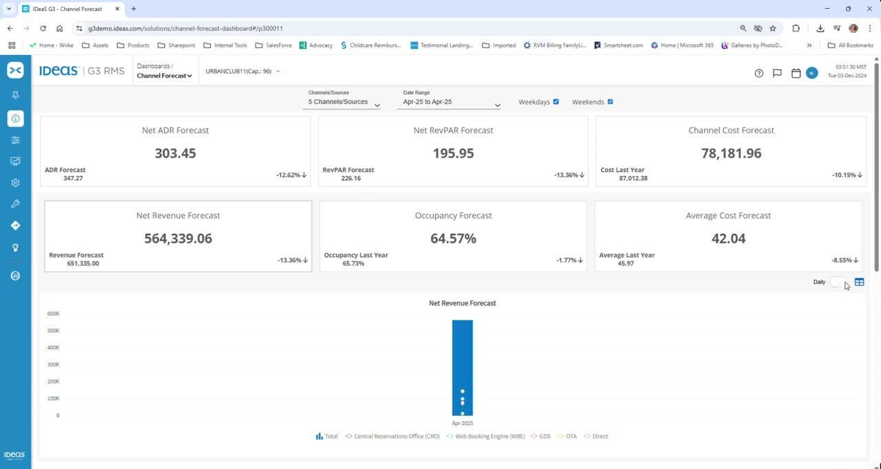This screenshot has height=469, width=881.
Task: Open the Home - Wrike bookmark
Action: click(52, 45)
